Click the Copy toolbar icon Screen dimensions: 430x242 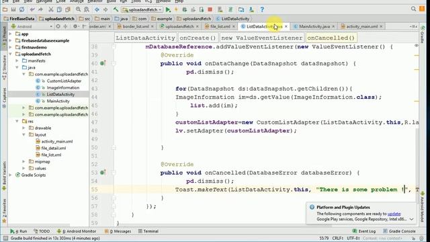pyautogui.click(x=59, y=9)
